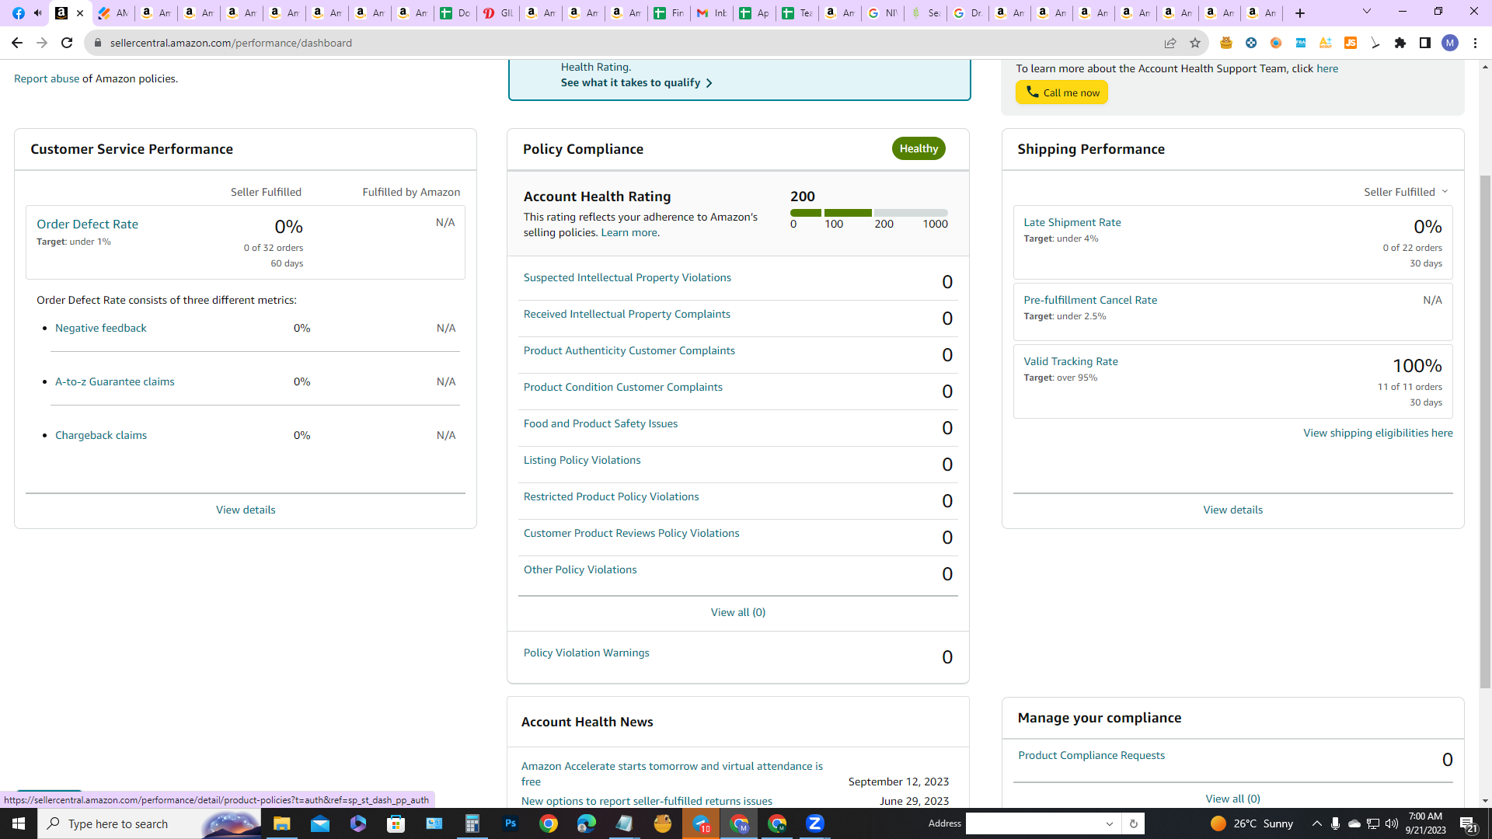This screenshot has height=839, width=1492.
Task: Click the AMZ Scout extension icon
Action: pos(1326,43)
